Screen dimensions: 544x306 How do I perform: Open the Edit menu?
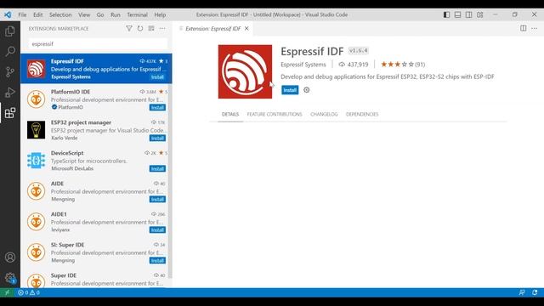37,14
